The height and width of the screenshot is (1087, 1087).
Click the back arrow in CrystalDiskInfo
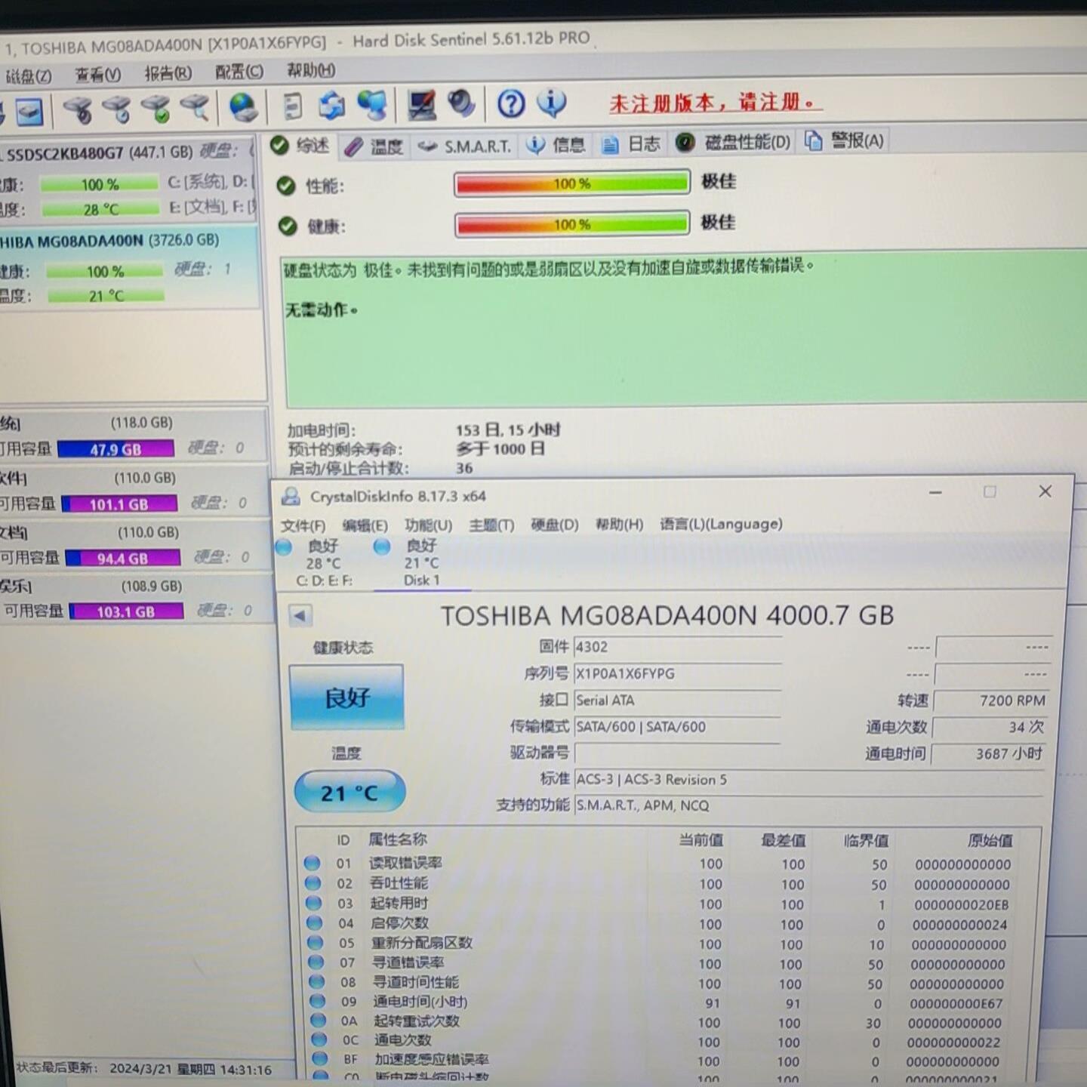tap(300, 615)
